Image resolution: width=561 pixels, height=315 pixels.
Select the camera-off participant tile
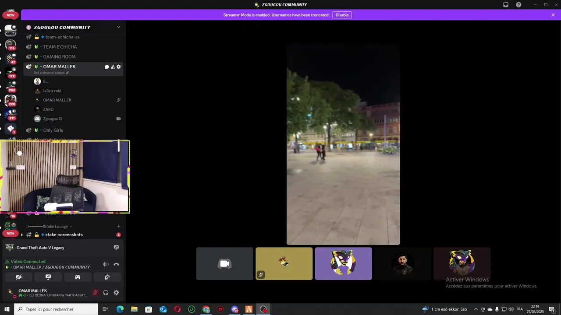[225, 264]
